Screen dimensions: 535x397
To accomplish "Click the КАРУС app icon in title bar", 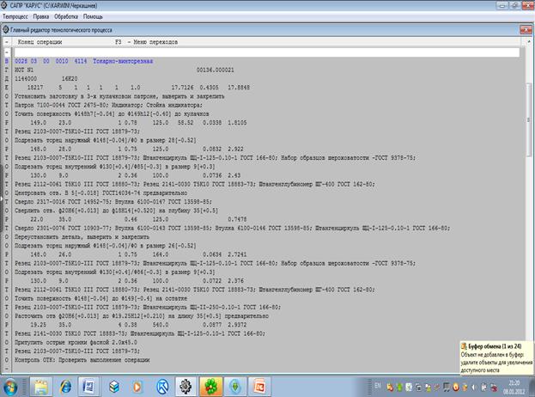I will click(4, 5).
